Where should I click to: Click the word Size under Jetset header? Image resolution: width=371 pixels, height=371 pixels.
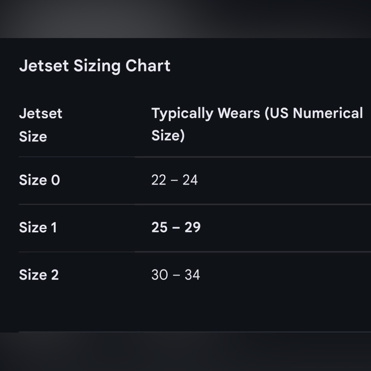pyautogui.click(x=33, y=137)
